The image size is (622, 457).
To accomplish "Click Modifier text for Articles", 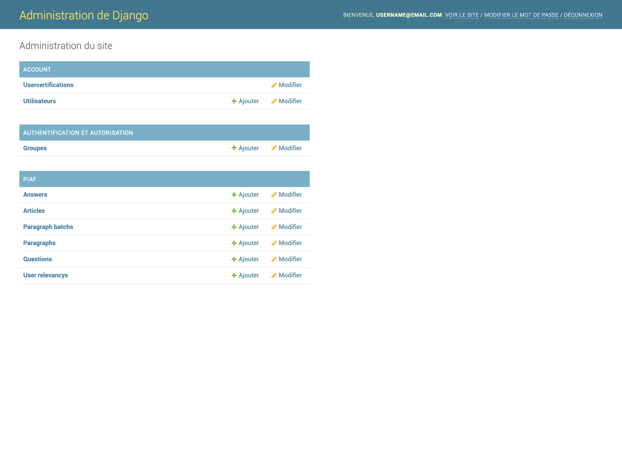I will [290, 211].
